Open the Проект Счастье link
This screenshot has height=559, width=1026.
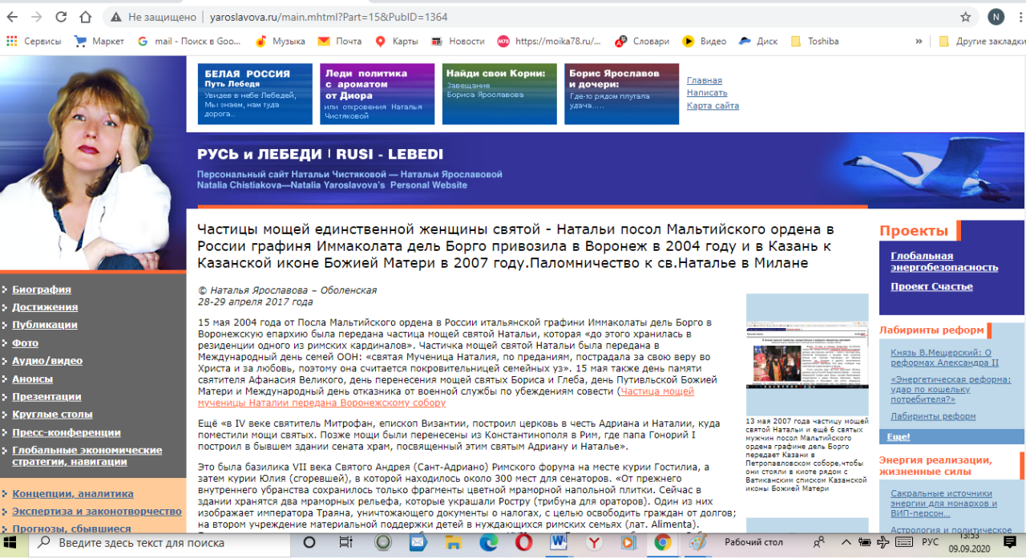pos(931,286)
